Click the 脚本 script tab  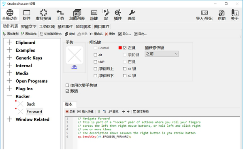[x=70, y=104]
